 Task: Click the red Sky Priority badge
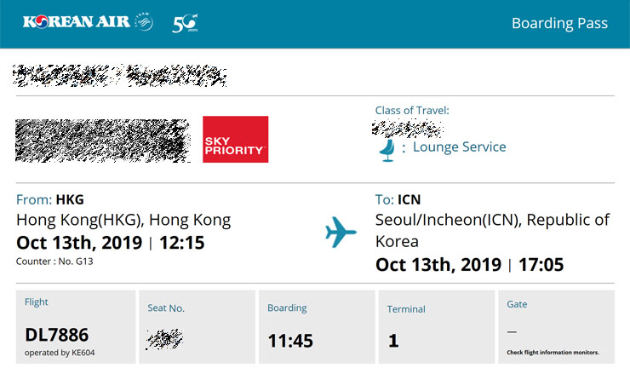click(236, 139)
